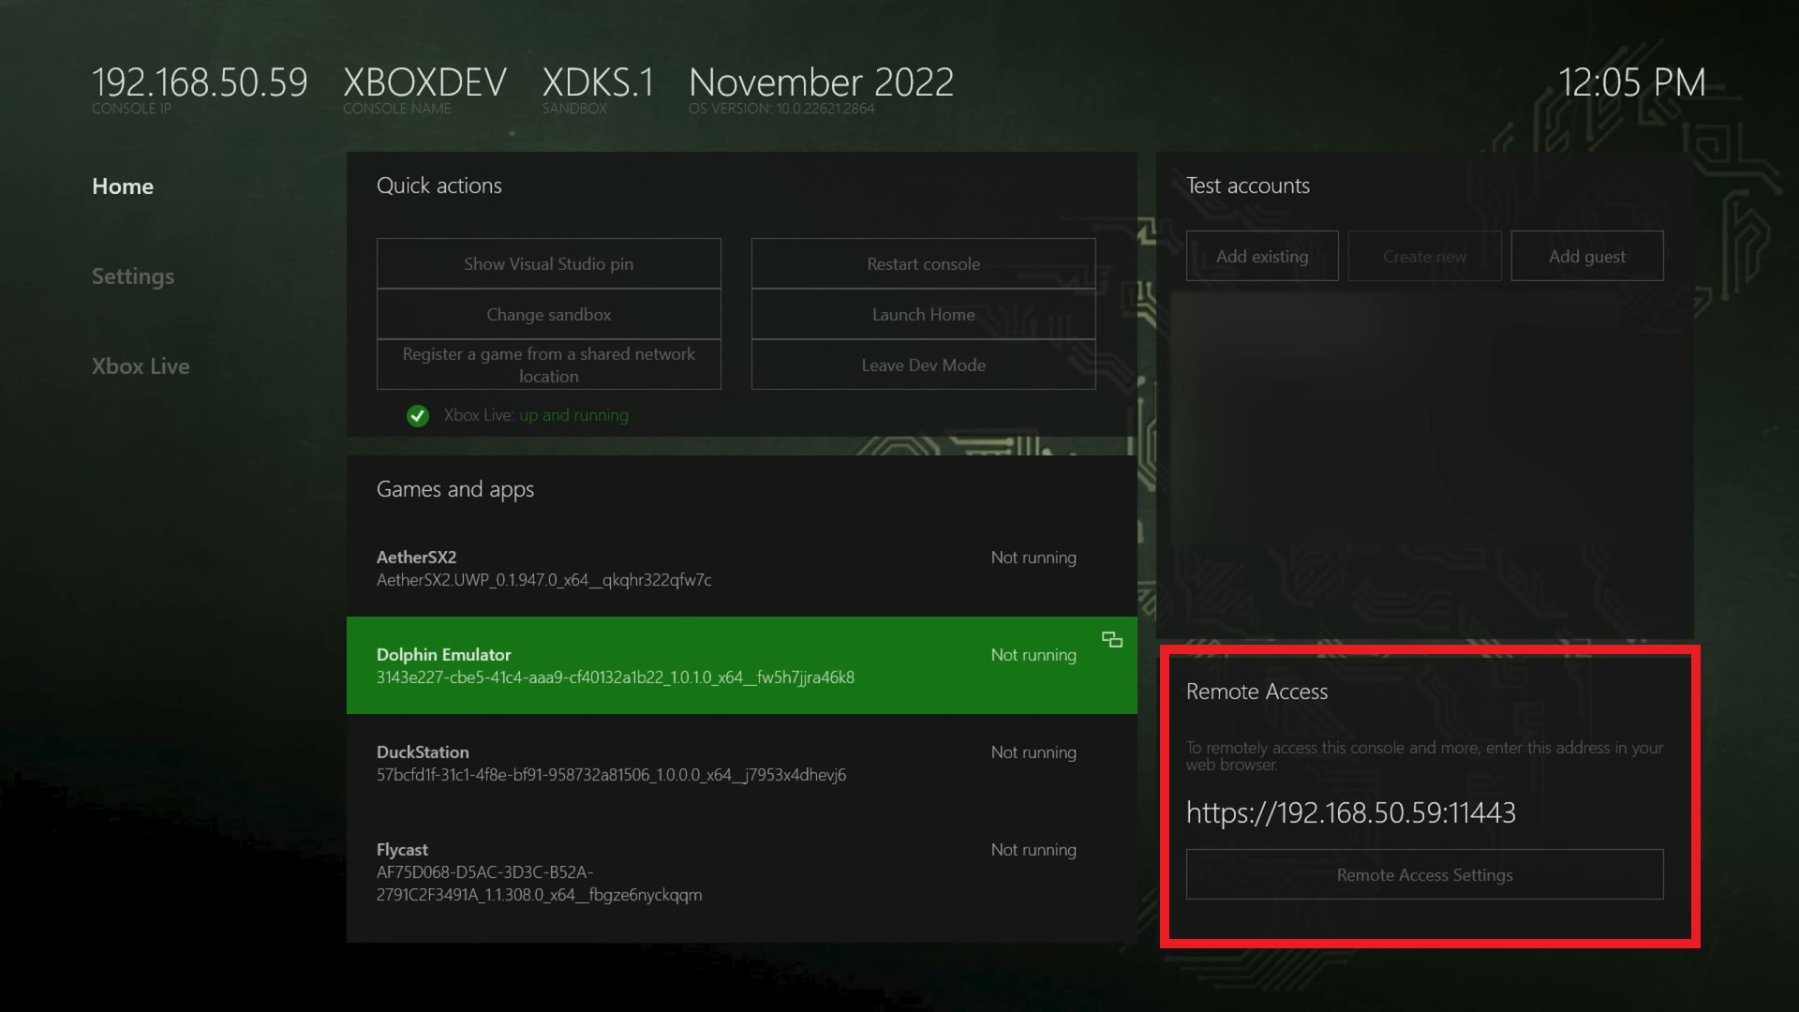This screenshot has height=1012, width=1799.
Task: Click Add guest under Test accounts
Action: click(1587, 255)
